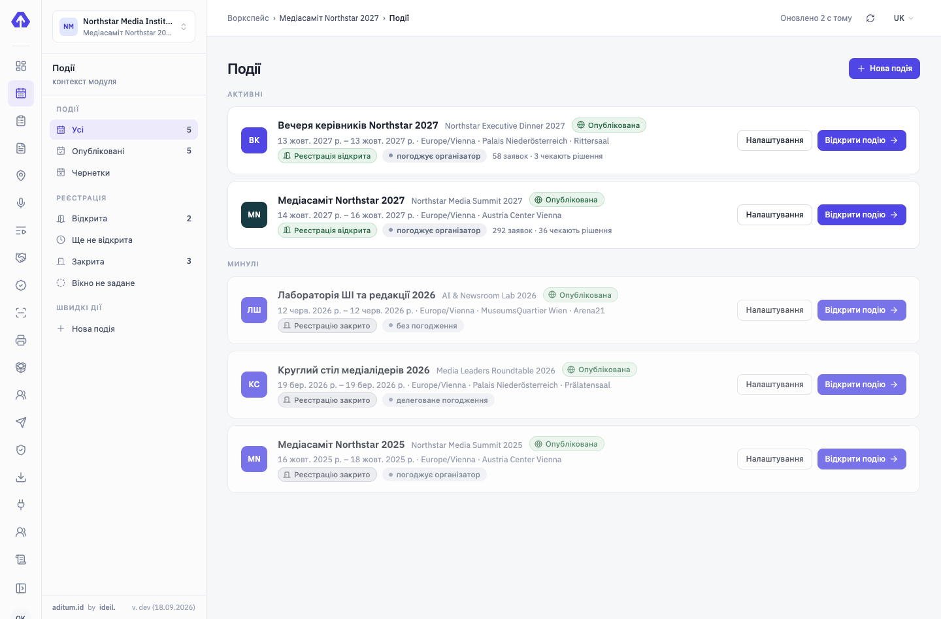Open the Круглий стіл медіалідерів 2026 event
The width and height of the screenshot is (941, 619).
click(861, 385)
